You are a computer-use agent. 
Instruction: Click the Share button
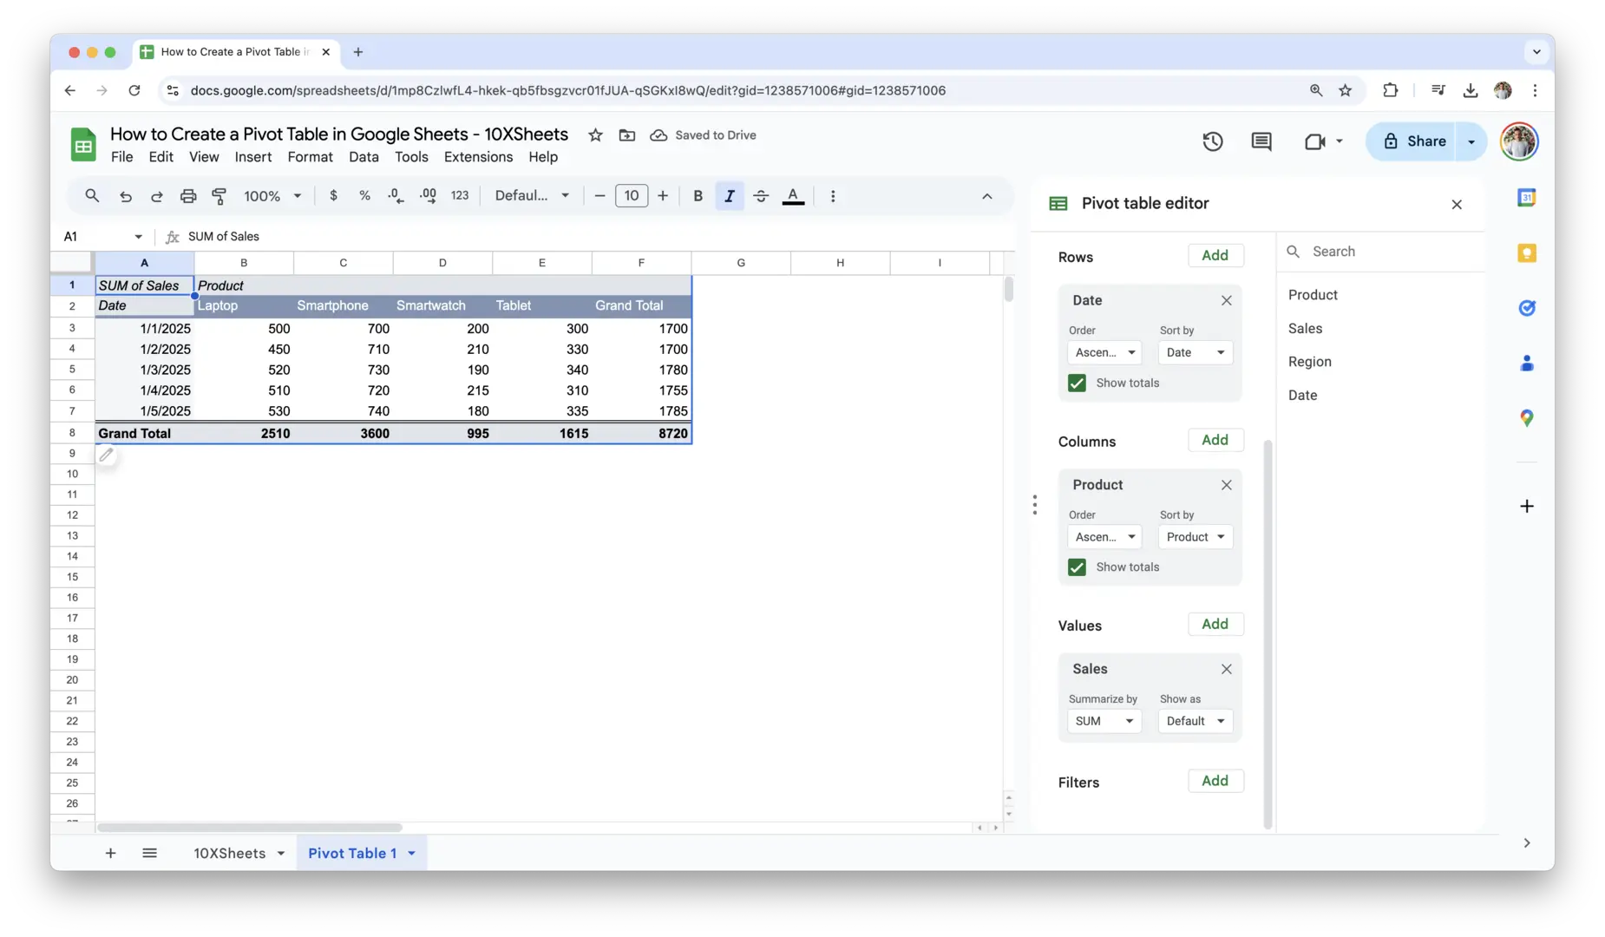1413,141
